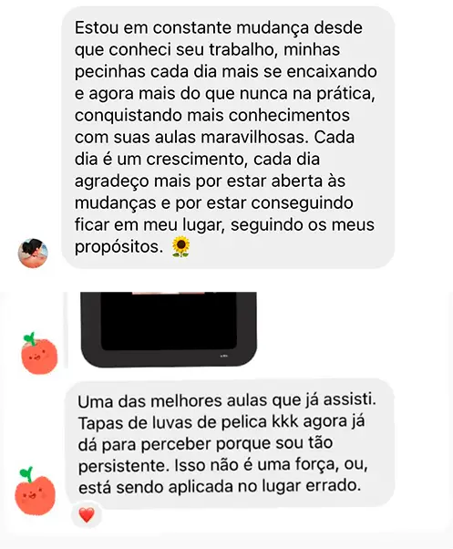Image resolution: width=453 pixels, height=549 pixels.
Task: Click the phrase 'está sendo aplicada no lugar errado.'
Action: (220, 487)
